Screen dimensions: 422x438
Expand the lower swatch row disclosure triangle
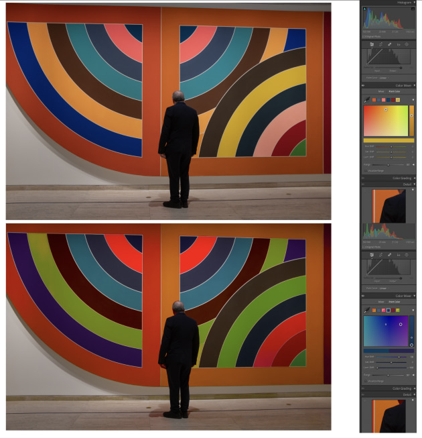(413, 310)
